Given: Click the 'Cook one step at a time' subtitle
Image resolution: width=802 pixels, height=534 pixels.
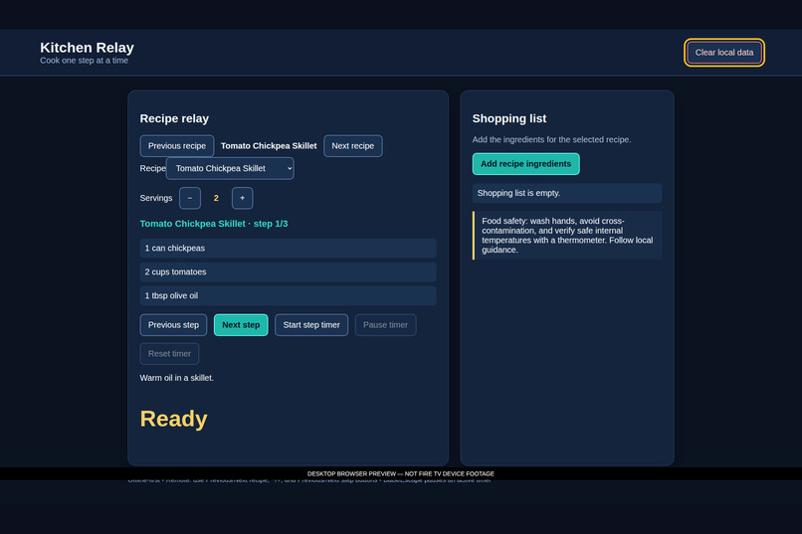Looking at the screenshot, I should coord(85,61).
